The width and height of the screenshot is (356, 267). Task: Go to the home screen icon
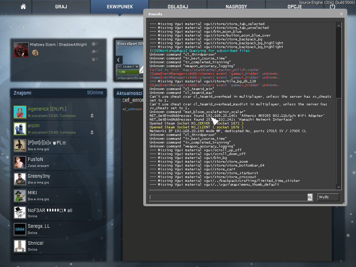(x=23, y=7)
